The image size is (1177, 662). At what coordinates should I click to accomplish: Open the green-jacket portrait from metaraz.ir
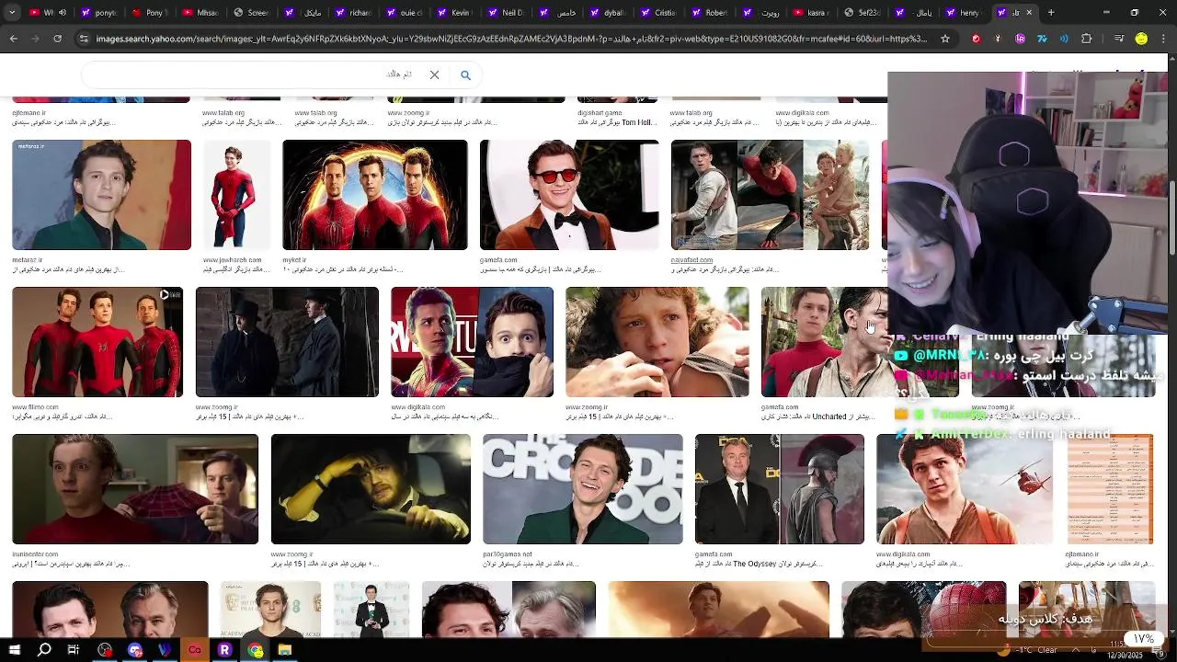point(101,195)
